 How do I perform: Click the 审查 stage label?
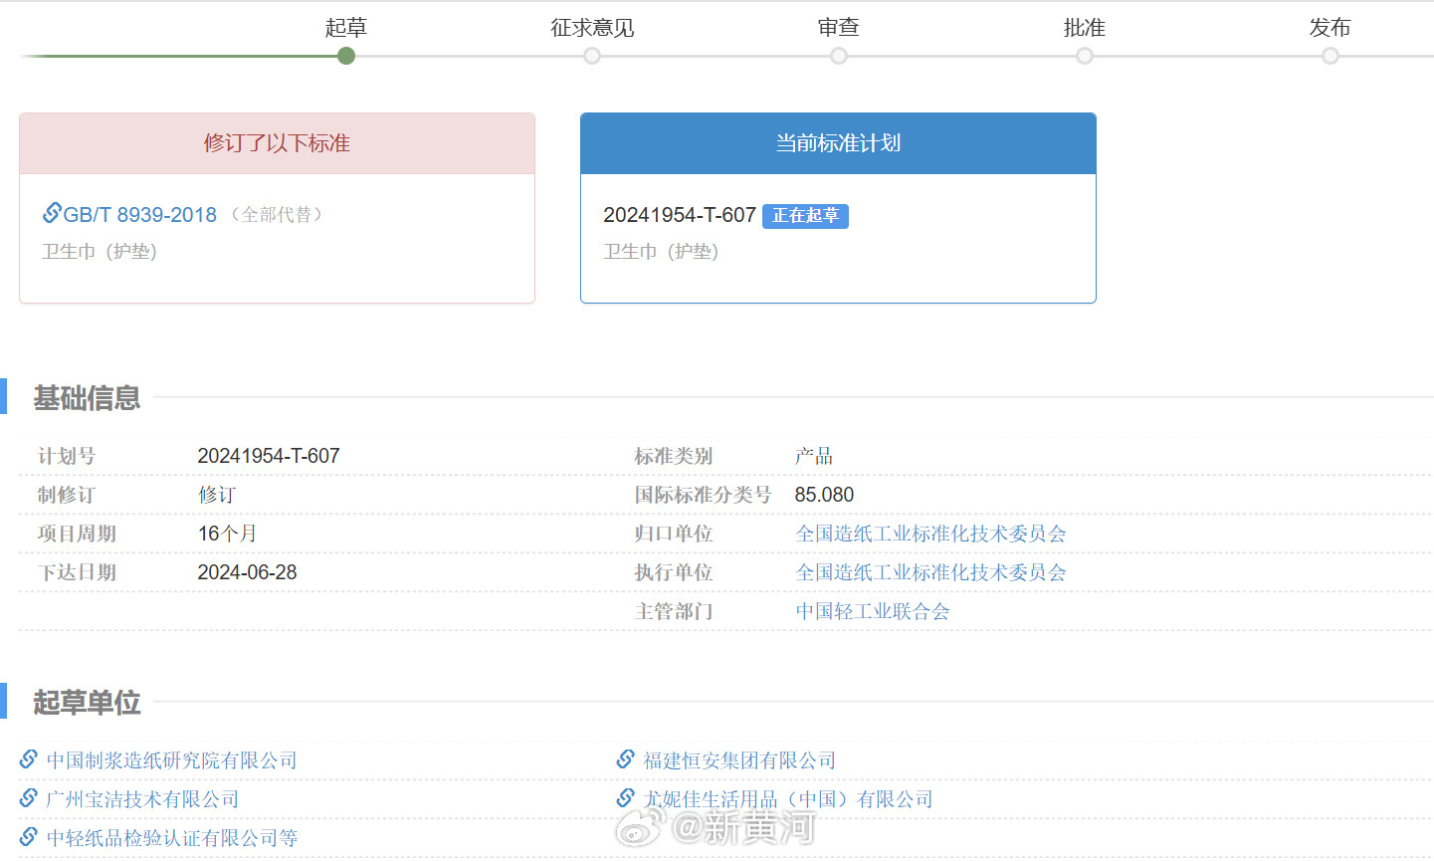[839, 28]
